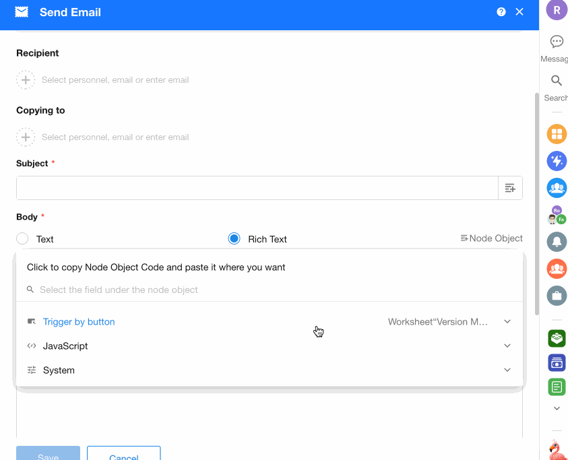Click the gray briefcase icon

click(557, 296)
